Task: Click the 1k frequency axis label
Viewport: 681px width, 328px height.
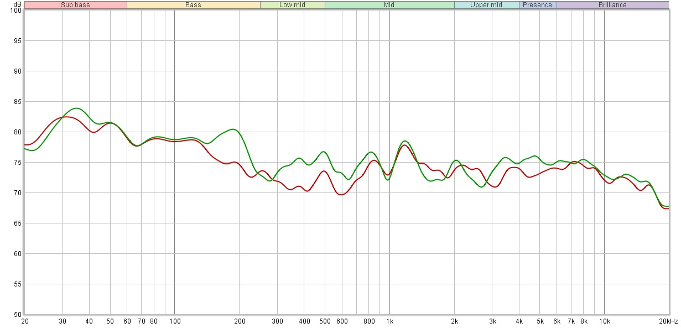Action: point(389,321)
